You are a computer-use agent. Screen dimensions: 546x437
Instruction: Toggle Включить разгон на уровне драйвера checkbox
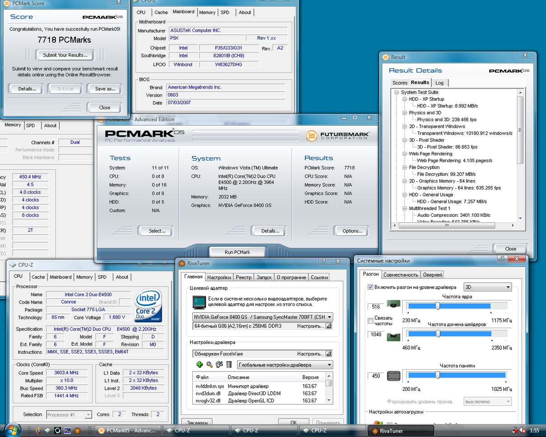coord(370,287)
